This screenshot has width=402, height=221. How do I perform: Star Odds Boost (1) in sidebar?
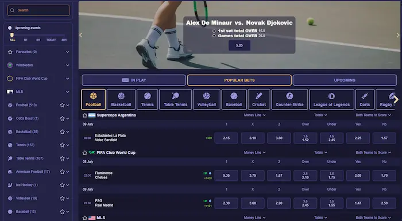point(62,118)
